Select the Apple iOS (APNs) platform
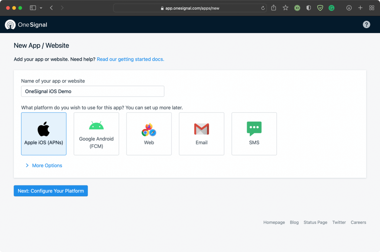This screenshot has height=252, width=380. click(x=44, y=134)
